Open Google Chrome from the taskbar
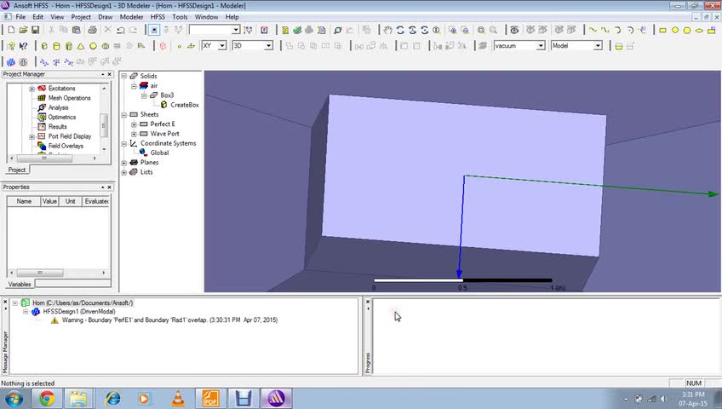The height and width of the screenshot is (409, 722). coord(47,399)
